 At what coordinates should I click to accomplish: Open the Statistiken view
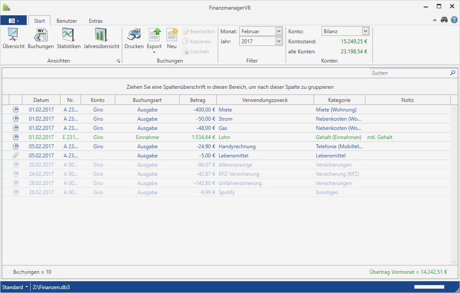pos(68,38)
